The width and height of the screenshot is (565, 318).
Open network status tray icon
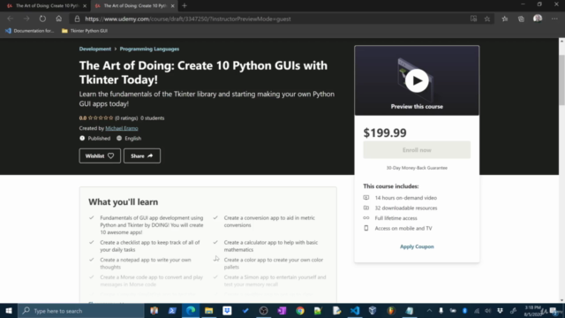point(477,310)
